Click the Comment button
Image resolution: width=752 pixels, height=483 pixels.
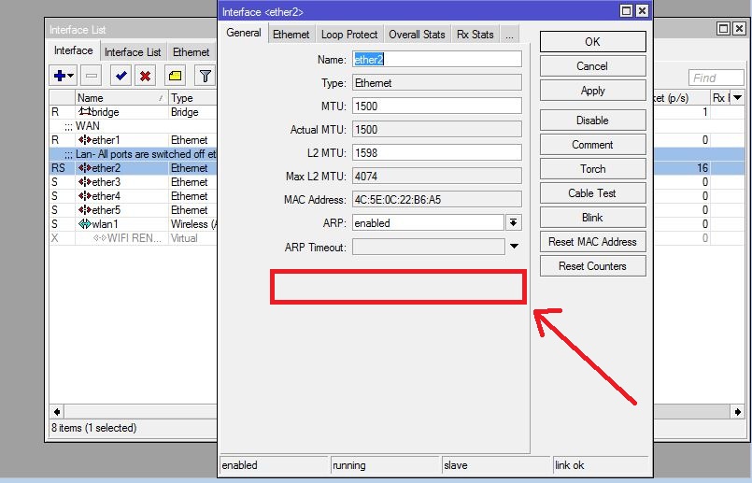point(593,145)
